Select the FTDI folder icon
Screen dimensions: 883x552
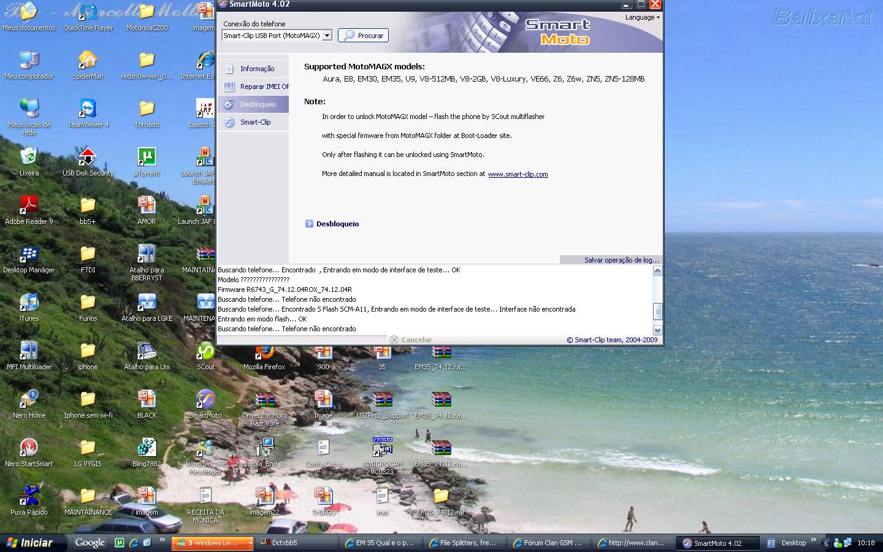(x=88, y=259)
